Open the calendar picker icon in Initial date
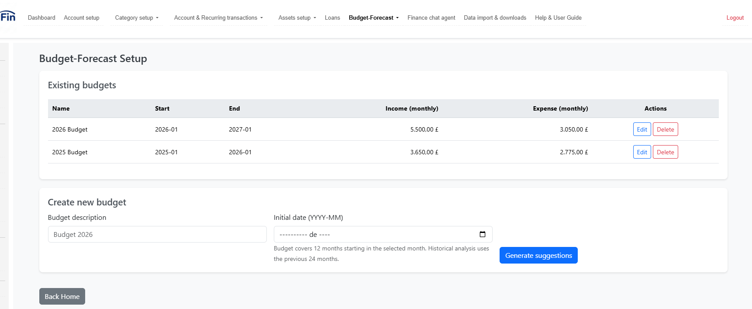Screen dimensions: 752x309 [x=483, y=234]
